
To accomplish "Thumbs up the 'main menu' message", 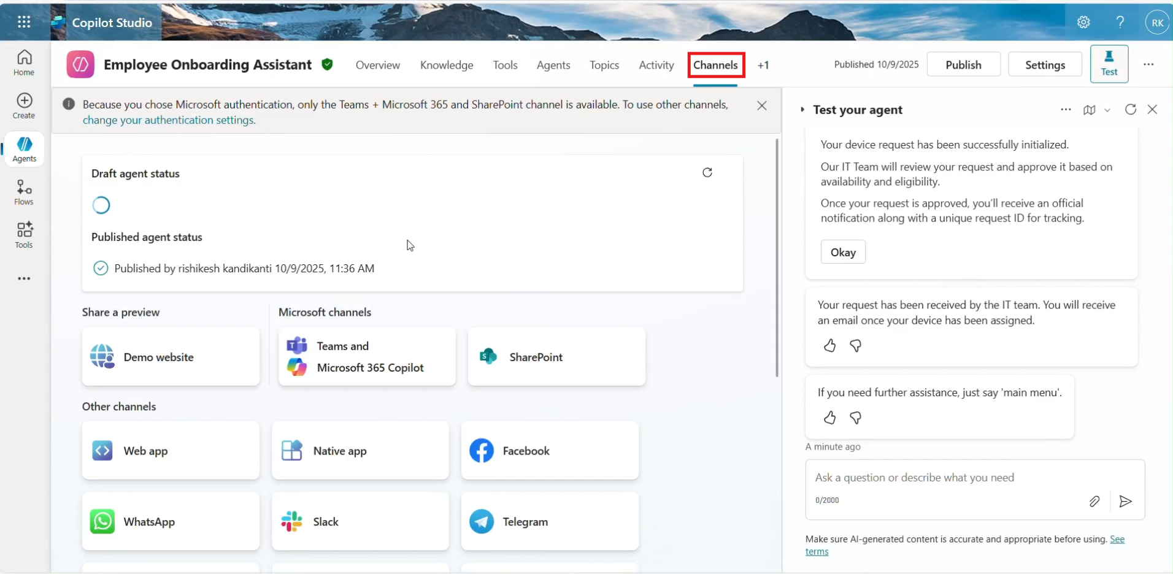I will [x=829, y=418].
